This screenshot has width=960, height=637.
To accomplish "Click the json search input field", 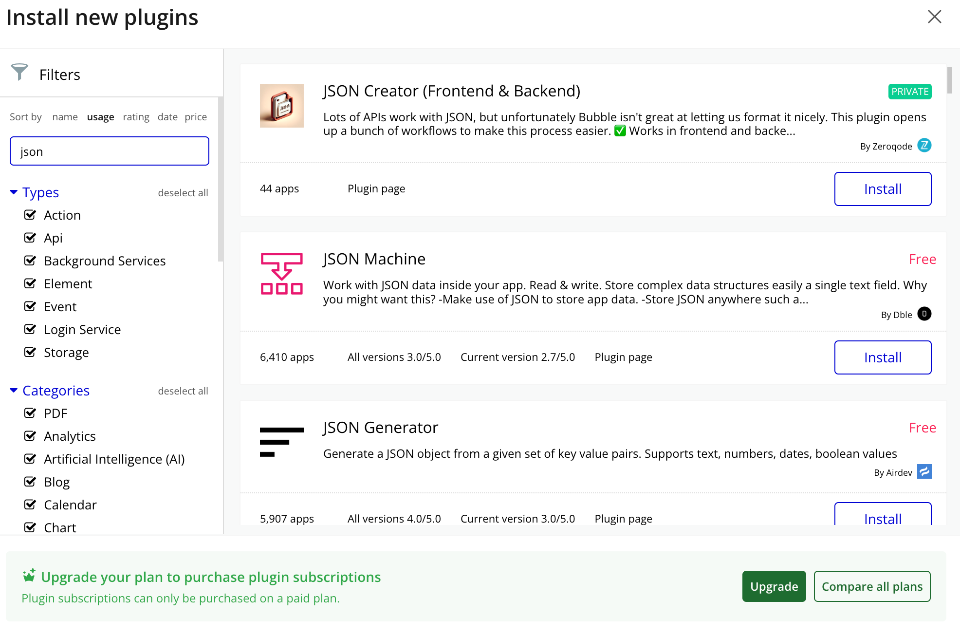I will click(x=110, y=151).
